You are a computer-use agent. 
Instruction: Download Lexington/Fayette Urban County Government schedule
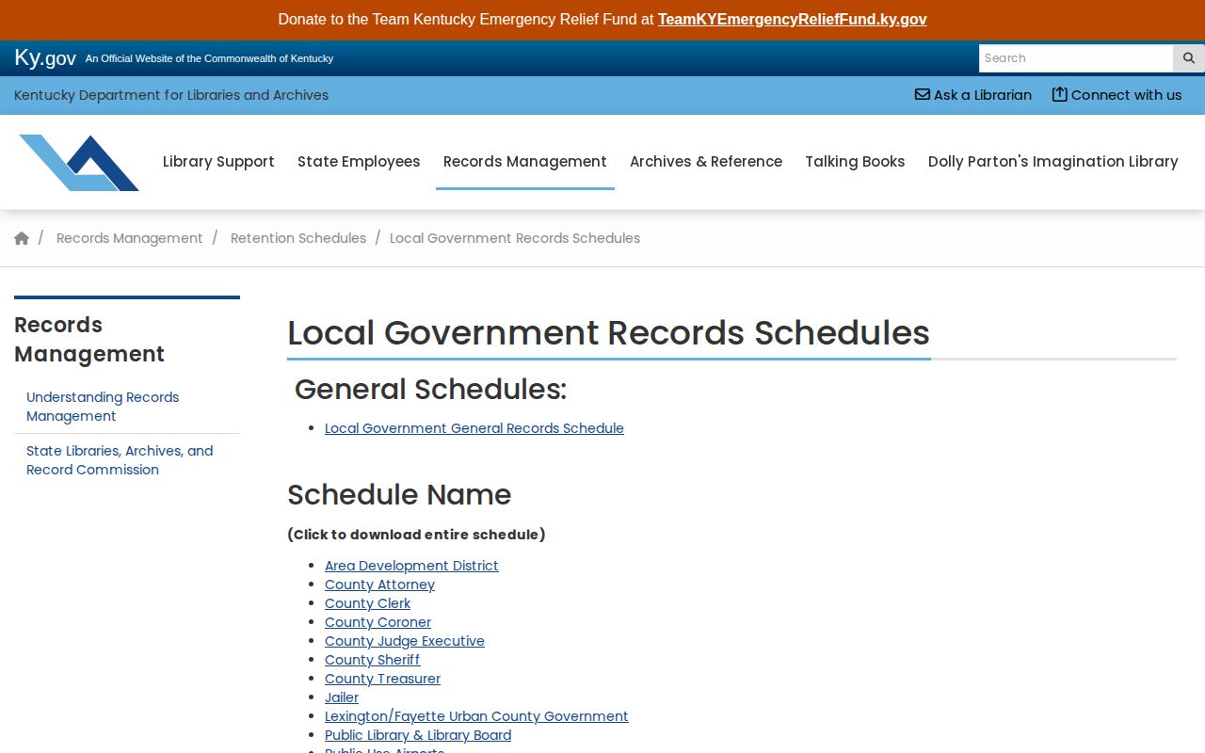tap(476, 716)
